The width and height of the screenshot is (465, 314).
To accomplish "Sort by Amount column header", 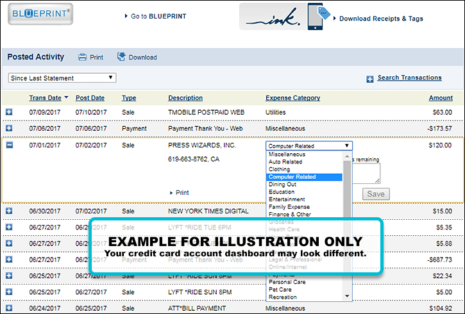I will coord(441,98).
